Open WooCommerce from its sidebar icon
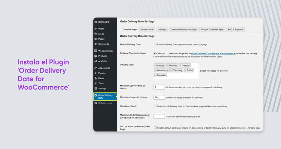Viewport: 281px width, 149px height. 96,51
